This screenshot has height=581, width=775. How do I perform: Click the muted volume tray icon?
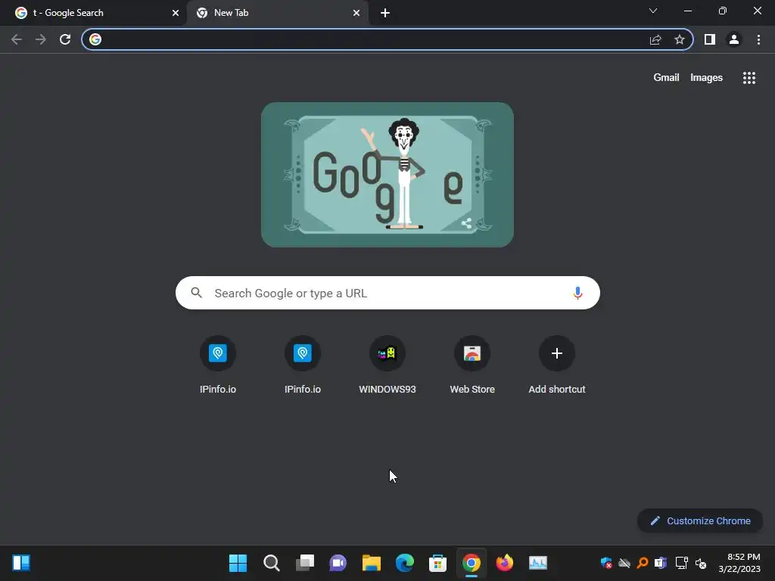click(x=701, y=563)
